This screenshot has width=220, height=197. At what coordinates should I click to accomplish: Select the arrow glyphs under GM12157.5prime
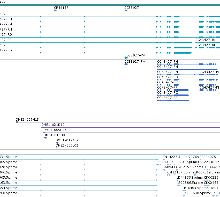(x=171, y=175)
